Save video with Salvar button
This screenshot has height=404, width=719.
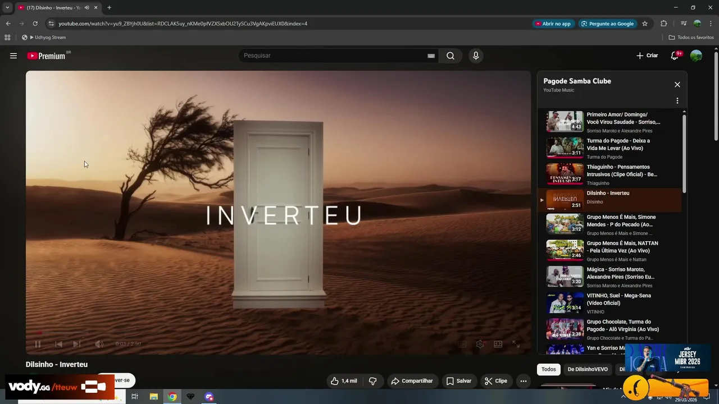tap(459, 381)
